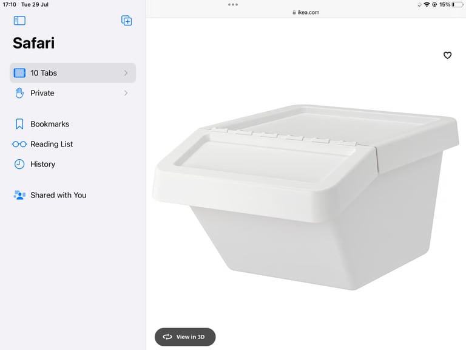
Task: Tap the Bookmarks ribbon icon
Action: click(19, 124)
